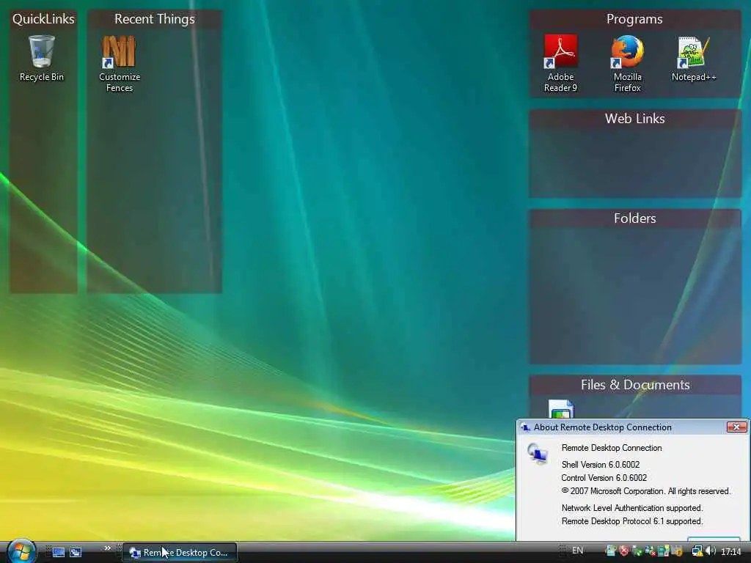Screen dimensions: 751x563
Task: Click the Network Level Authentication supported text
Action: point(632,507)
